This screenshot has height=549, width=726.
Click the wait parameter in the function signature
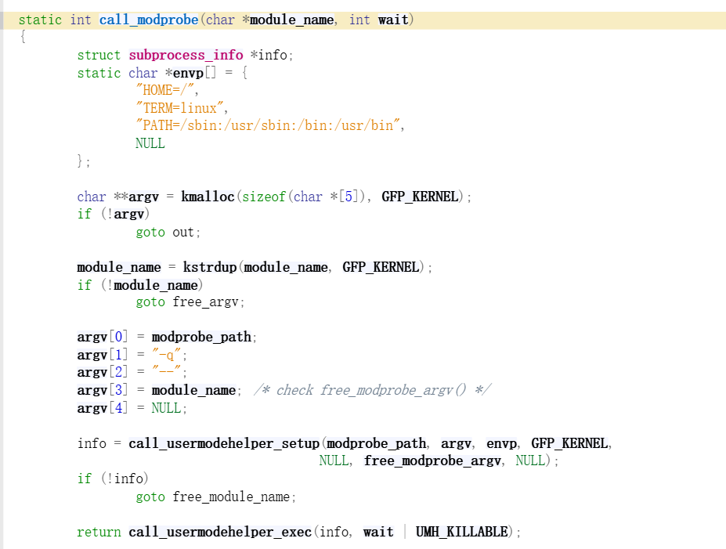point(393,20)
